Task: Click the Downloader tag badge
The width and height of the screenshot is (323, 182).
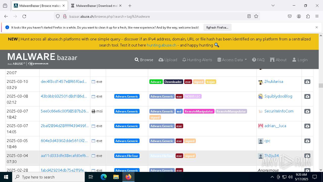Action: click(x=173, y=82)
